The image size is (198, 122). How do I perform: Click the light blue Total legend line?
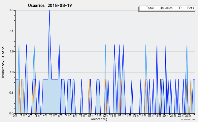click(x=142, y=8)
